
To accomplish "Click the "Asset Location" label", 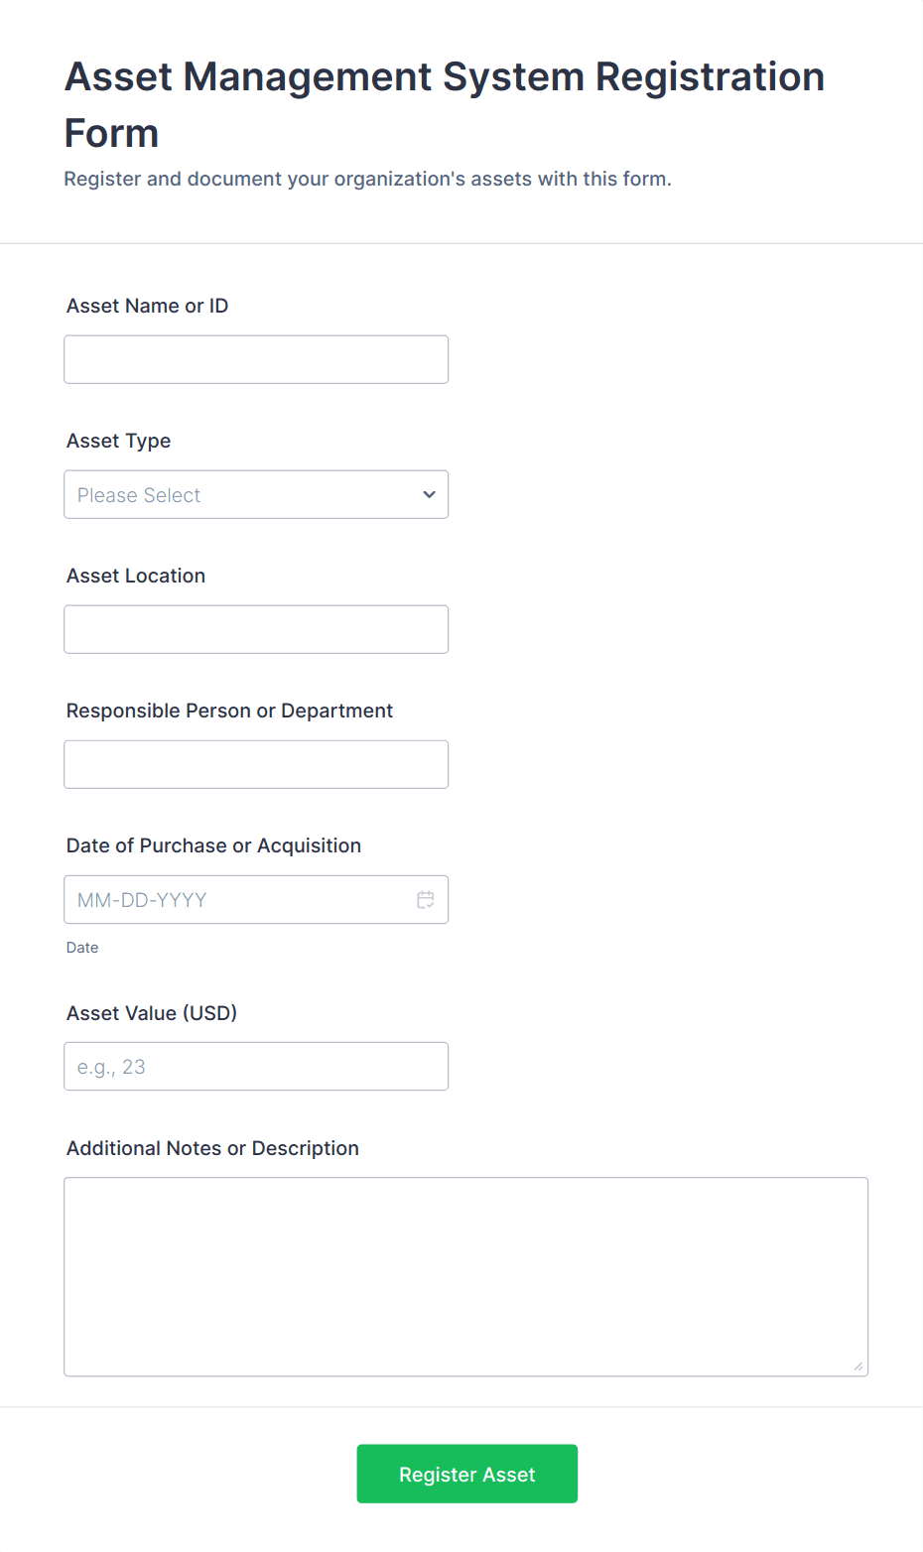I will click(136, 576).
